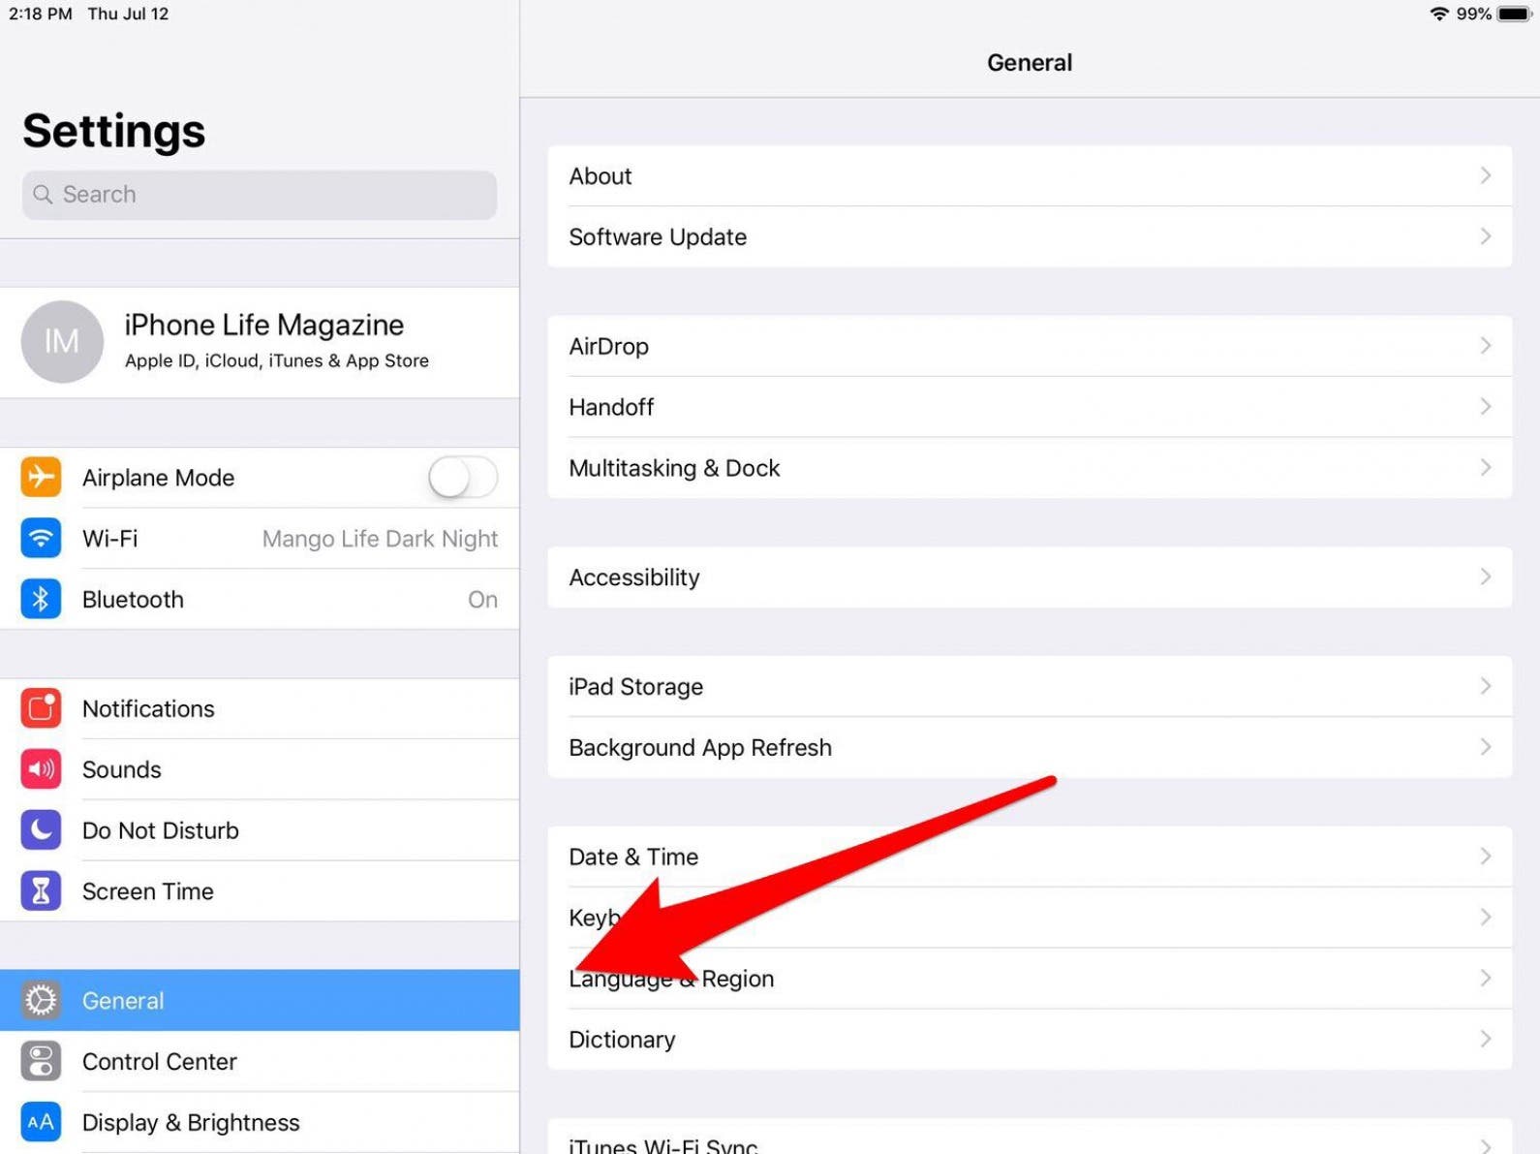Tap the Bluetooth icon
The width and height of the screenshot is (1540, 1154).
(41, 599)
